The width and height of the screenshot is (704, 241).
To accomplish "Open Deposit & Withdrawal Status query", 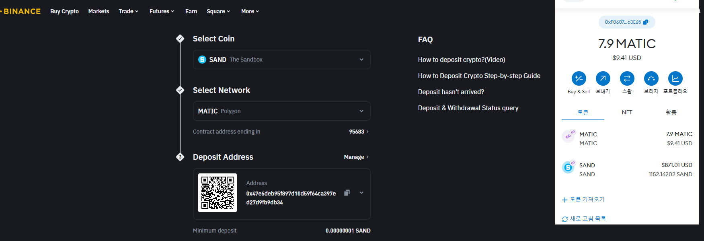I will pyautogui.click(x=468, y=108).
